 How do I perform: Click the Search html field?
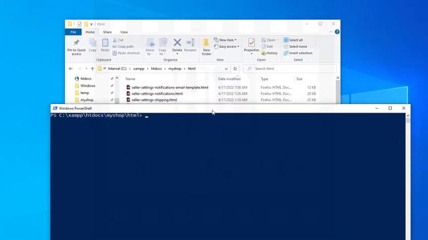pyautogui.click(x=290, y=69)
